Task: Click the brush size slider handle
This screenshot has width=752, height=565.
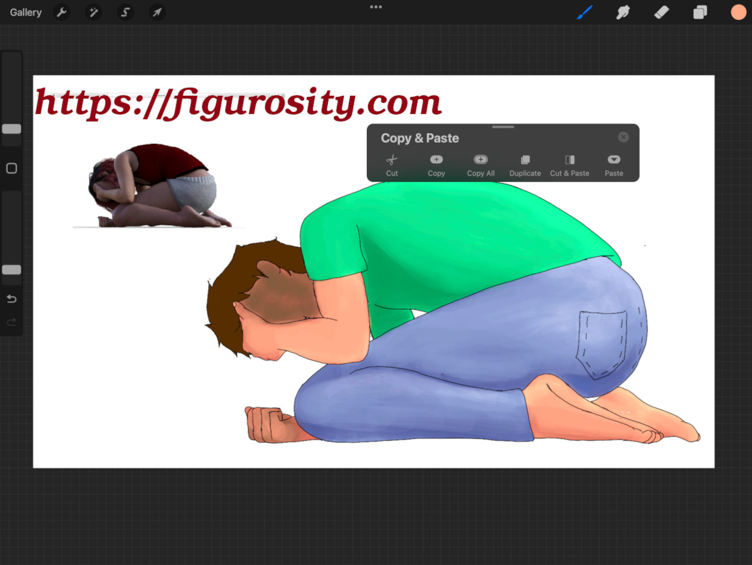Action: click(x=11, y=129)
